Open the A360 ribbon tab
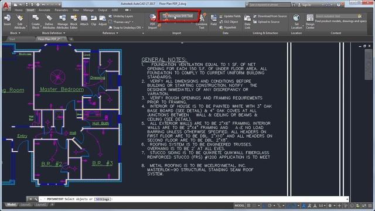 tap(115, 10)
